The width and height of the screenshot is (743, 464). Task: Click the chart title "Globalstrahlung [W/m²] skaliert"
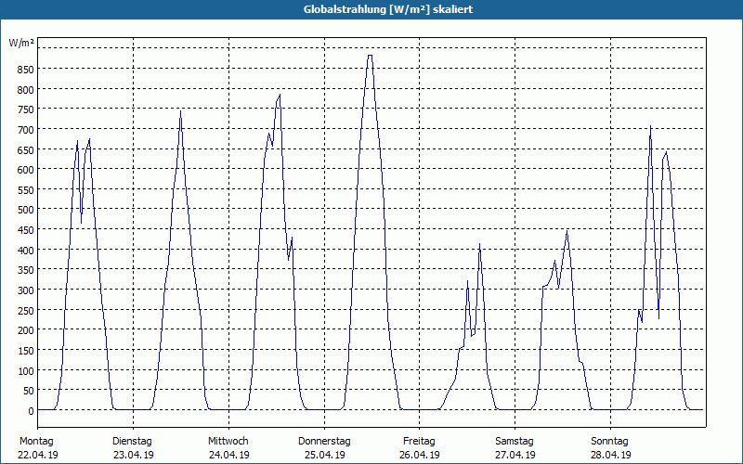pos(388,9)
